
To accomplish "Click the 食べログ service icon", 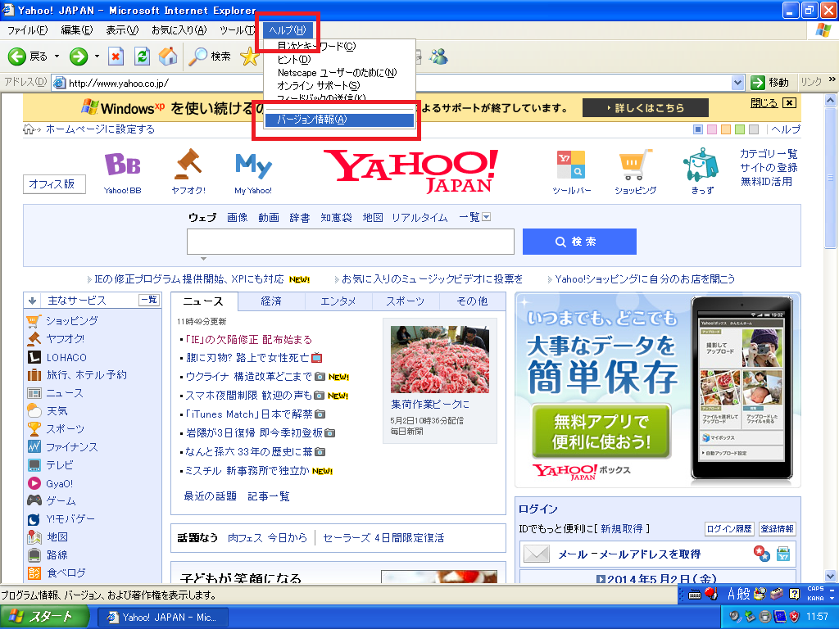I will 34,572.
